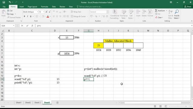
Task: Cancel the formula bar entry with X
Action: pyautogui.click(x=22, y=26)
